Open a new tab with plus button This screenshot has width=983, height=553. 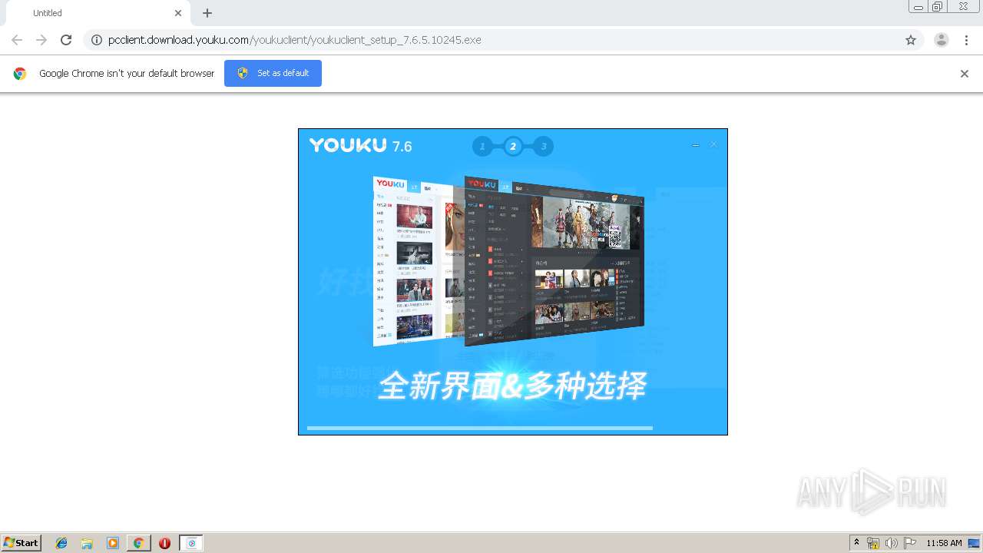(x=207, y=13)
